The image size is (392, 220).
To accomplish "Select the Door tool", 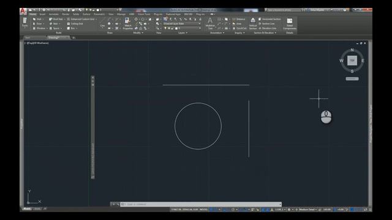I will [x=37, y=24].
